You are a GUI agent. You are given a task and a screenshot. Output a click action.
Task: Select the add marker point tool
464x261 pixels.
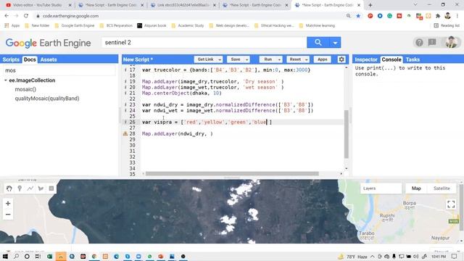(20, 188)
